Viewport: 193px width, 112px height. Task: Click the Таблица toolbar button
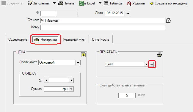[x=113, y=3]
